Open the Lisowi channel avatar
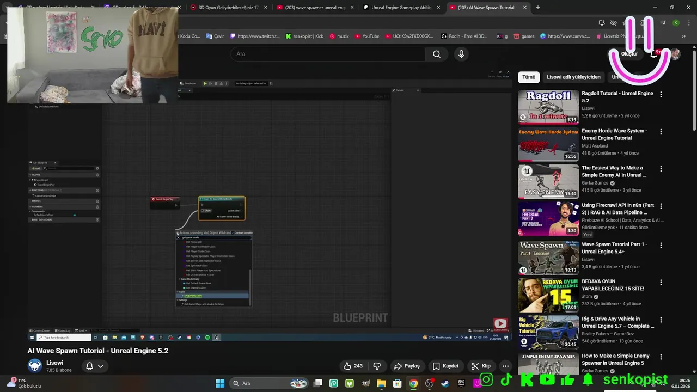Image resolution: width=697 pixels, height=392 pixels. point(35,366)
